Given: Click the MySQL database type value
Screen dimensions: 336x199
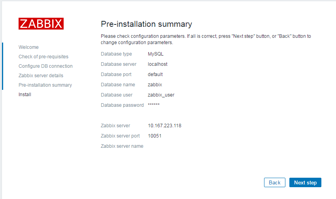Looking at the screenshot, I should [x=155, y=54].
